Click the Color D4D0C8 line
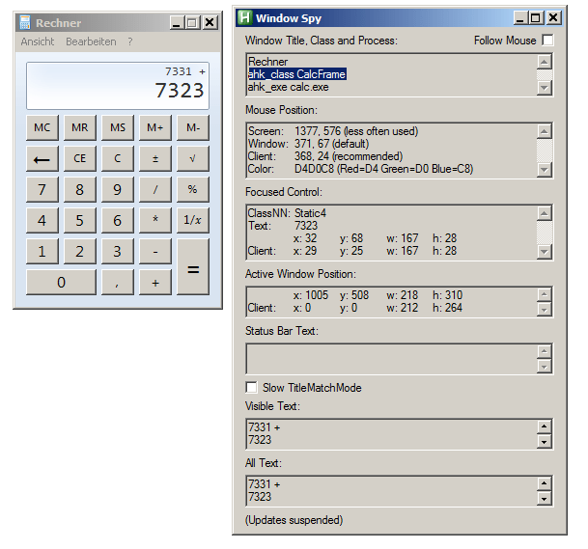 click(360, 169)
